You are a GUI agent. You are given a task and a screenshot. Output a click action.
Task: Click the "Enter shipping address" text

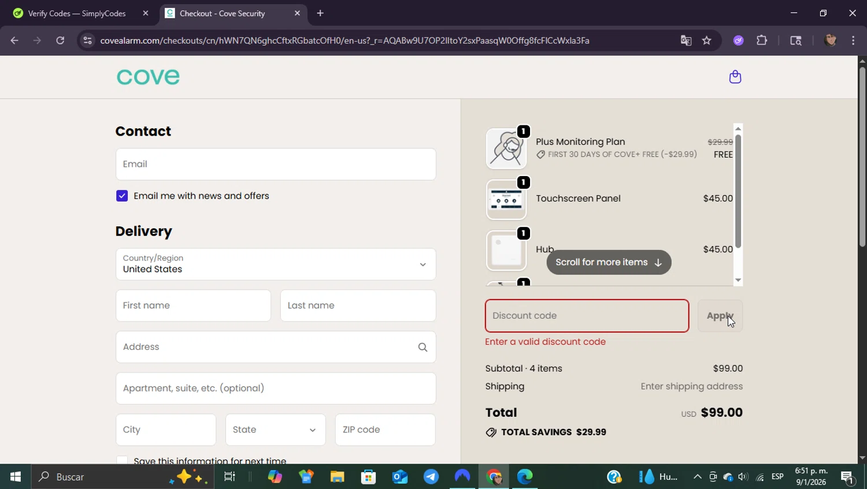click(692, 386)
